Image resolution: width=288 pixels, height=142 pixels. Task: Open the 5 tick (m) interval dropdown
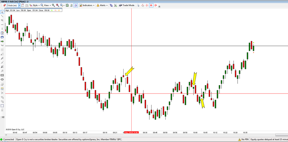(x=19, y=5)
